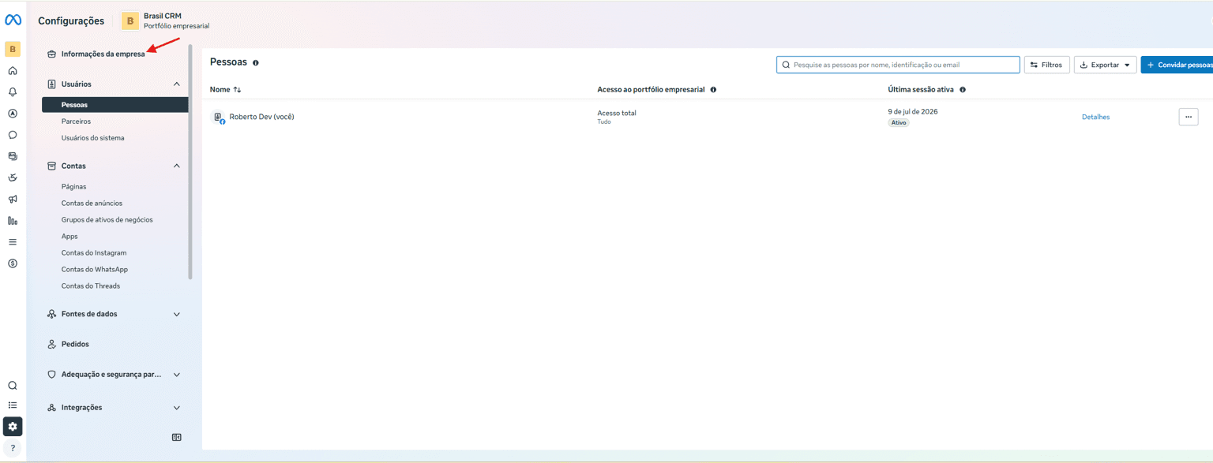The height and width of the screenshot is (463, 1213).
Task: Open Pedidos in sidebar
Action: 75,344
